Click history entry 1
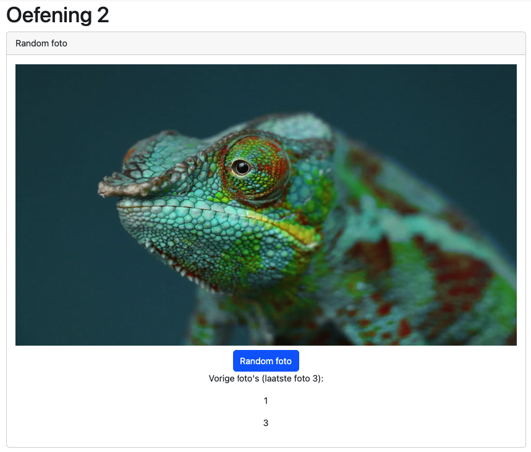531x452 pixels. click(266, 401)
